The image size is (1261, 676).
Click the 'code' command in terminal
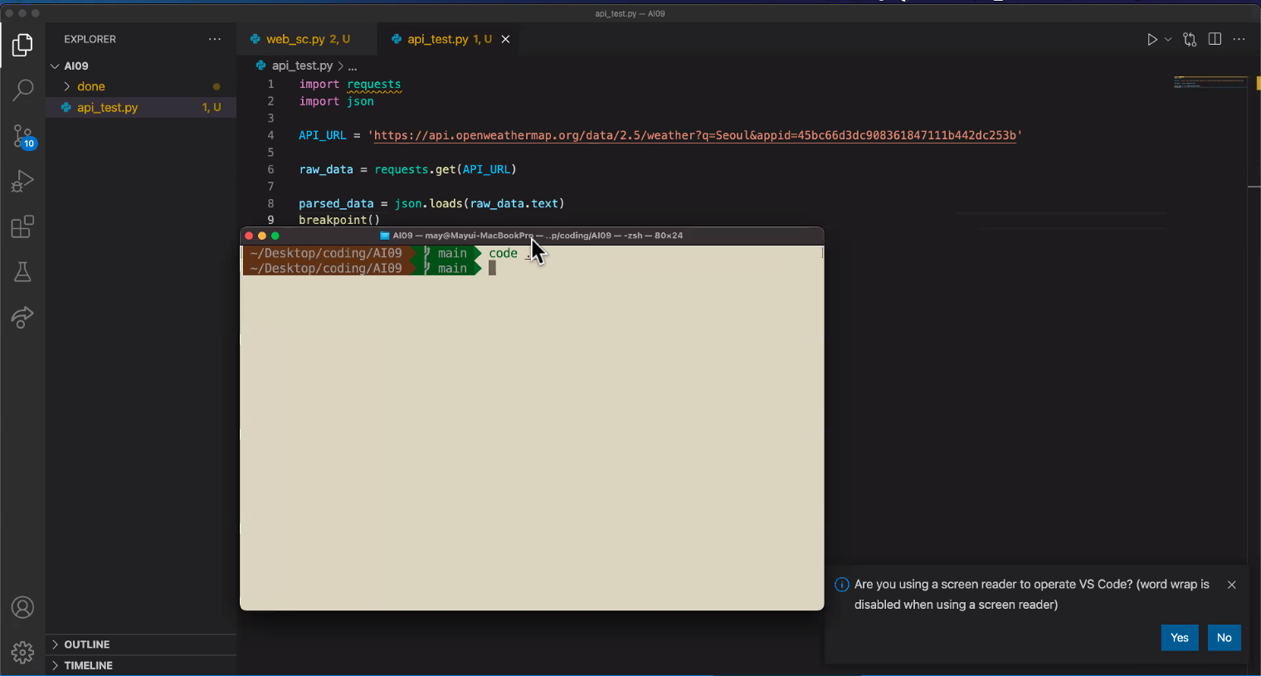point(503,253)
